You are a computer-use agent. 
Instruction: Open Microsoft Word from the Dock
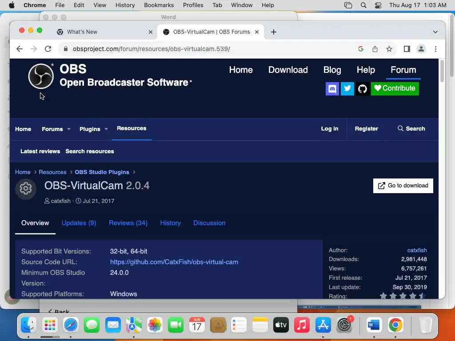click(374, 325)
